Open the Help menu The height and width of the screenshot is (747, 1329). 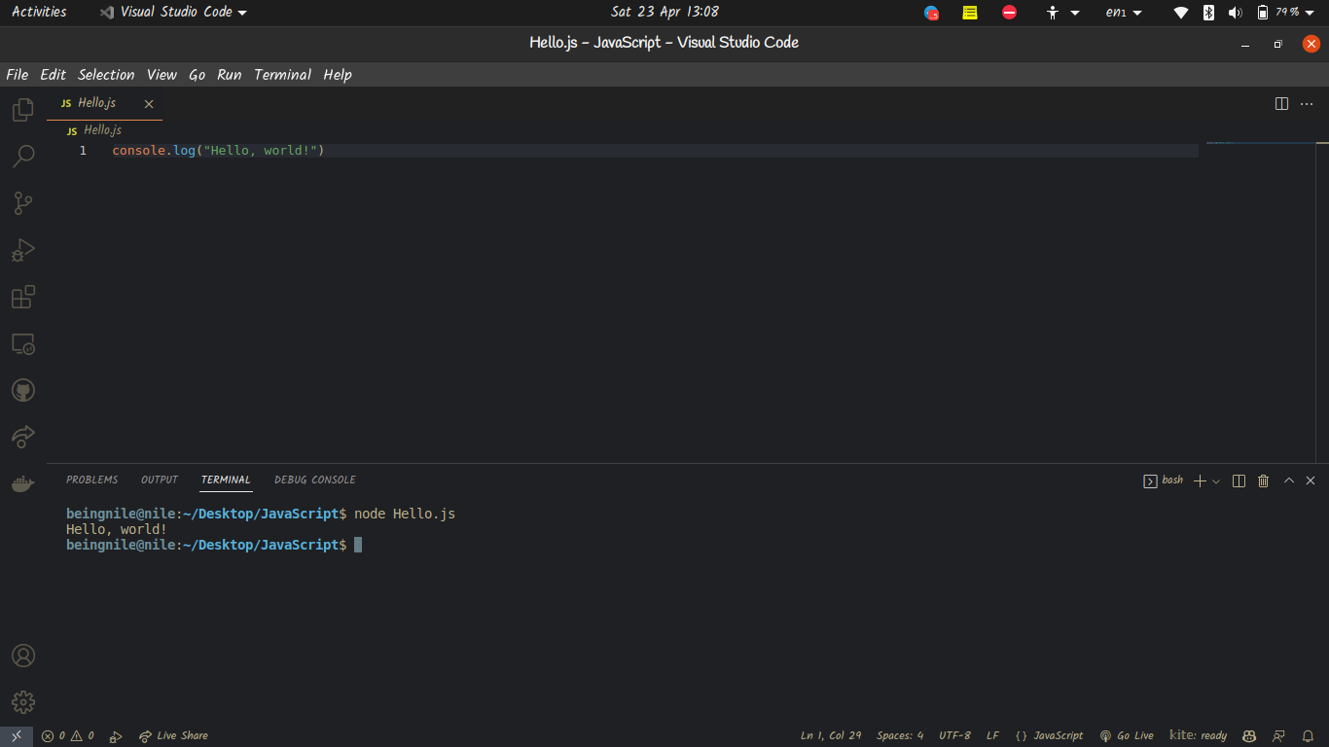pyautogui.click(x=338, y=75)
